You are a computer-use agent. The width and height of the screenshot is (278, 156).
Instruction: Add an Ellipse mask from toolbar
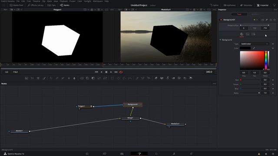click(118, 78)
